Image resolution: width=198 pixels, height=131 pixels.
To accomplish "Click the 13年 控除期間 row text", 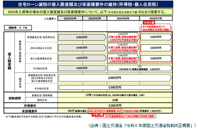I will tap(115, 95).
